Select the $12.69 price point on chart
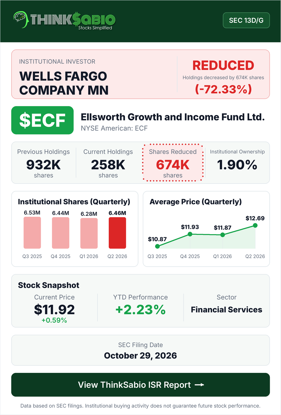 pos(255,225)
